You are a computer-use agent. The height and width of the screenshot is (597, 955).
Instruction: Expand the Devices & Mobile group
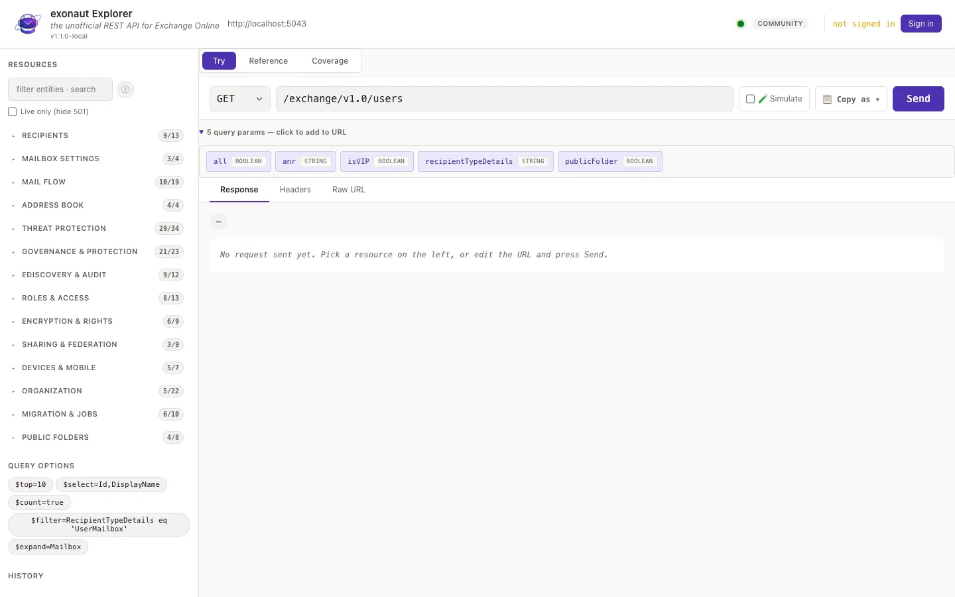coord(95,367)
